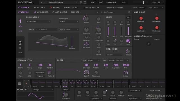Toggle Layer B power button

pos(35,8)
